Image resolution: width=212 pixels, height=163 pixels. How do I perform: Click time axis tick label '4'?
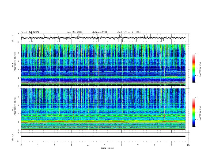pyautogui.click(x=88, y=145)
